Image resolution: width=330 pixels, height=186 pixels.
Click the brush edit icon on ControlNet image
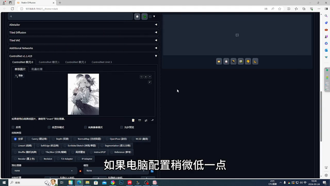pos(150,82)
